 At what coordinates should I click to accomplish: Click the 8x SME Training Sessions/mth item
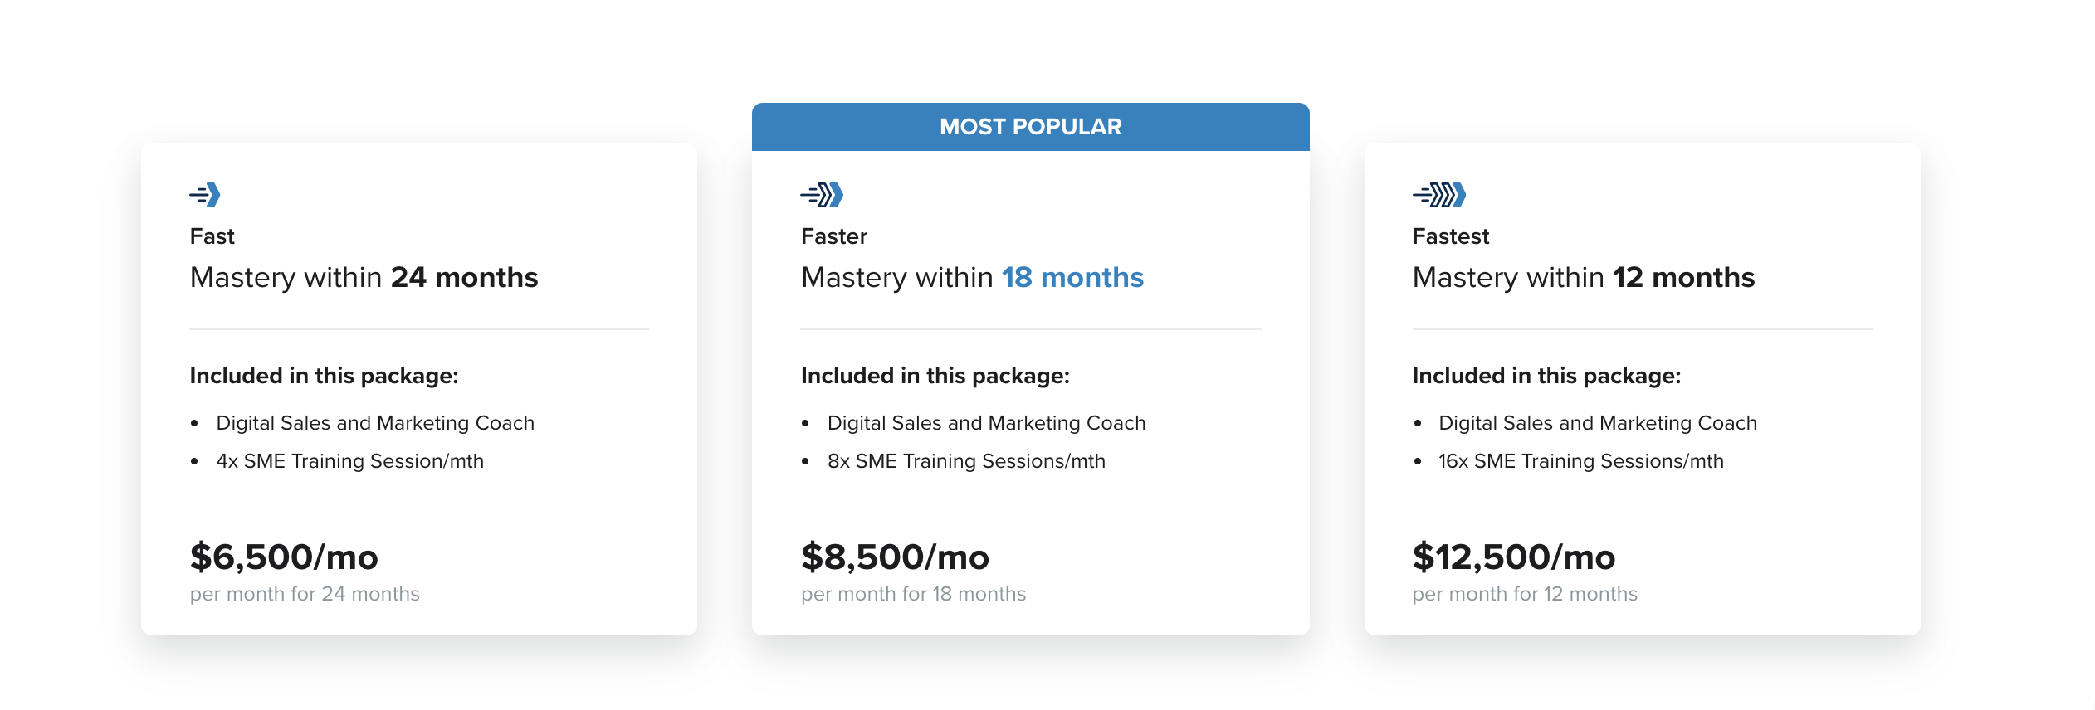(x=966, y=461)
